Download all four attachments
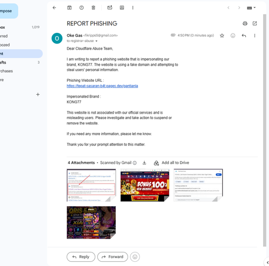Screen dimensions: 269x266 click(144, 163)
